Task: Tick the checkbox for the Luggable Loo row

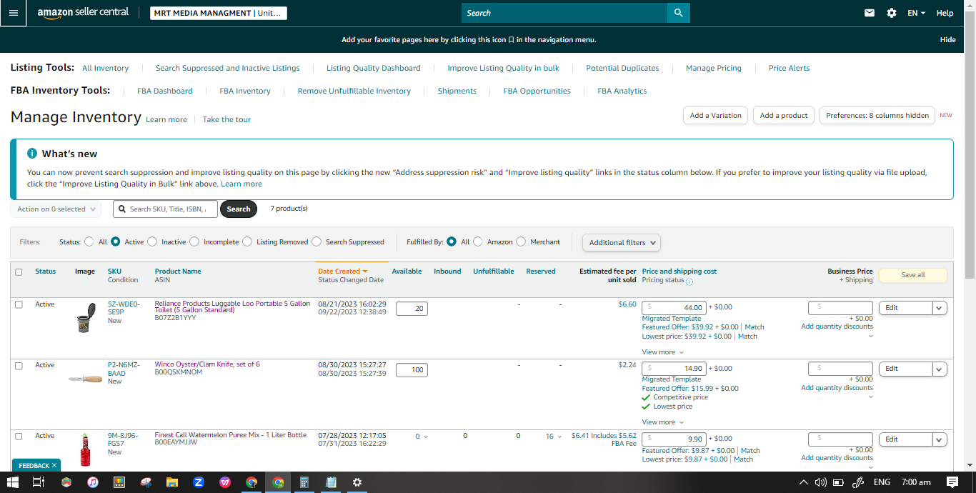Action: [x=19, y=304]
